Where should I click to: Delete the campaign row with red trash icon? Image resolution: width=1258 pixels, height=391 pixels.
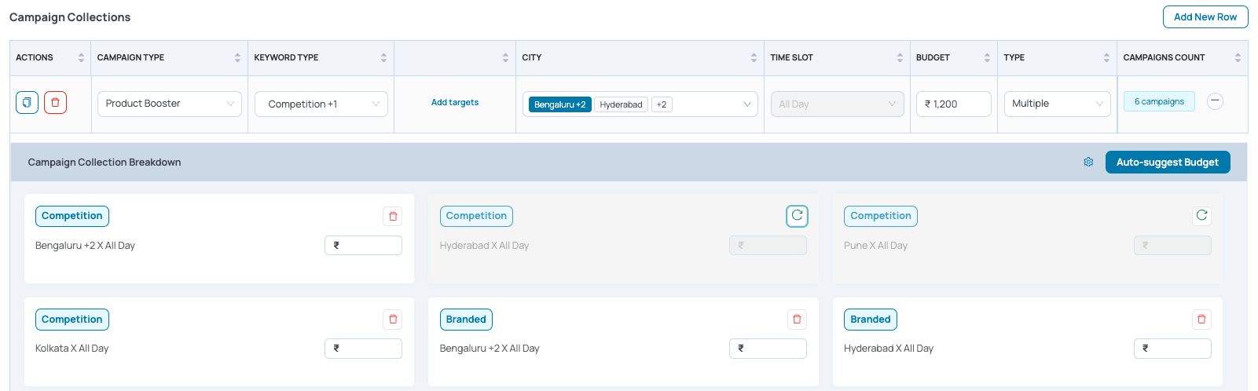tap(55, 103)
